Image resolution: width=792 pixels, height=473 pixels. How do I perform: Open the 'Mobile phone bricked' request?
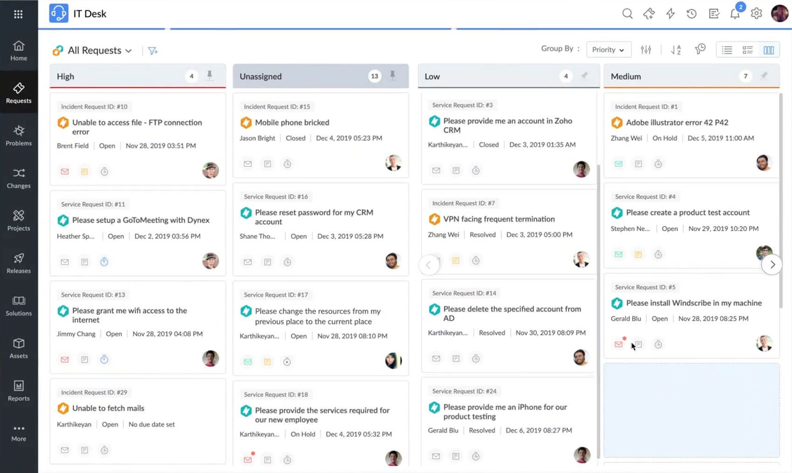(292, 123)
